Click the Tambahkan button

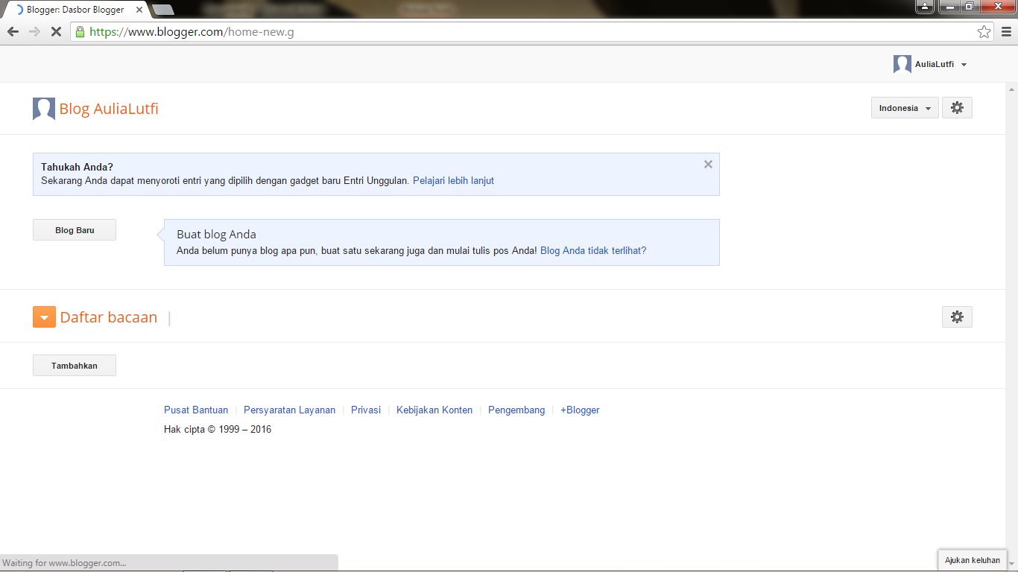pos(75,366)
